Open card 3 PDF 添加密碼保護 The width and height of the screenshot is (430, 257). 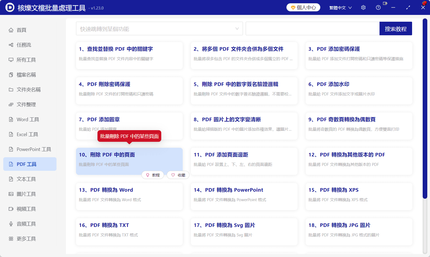pyautogui.click(x=359, y=56)
